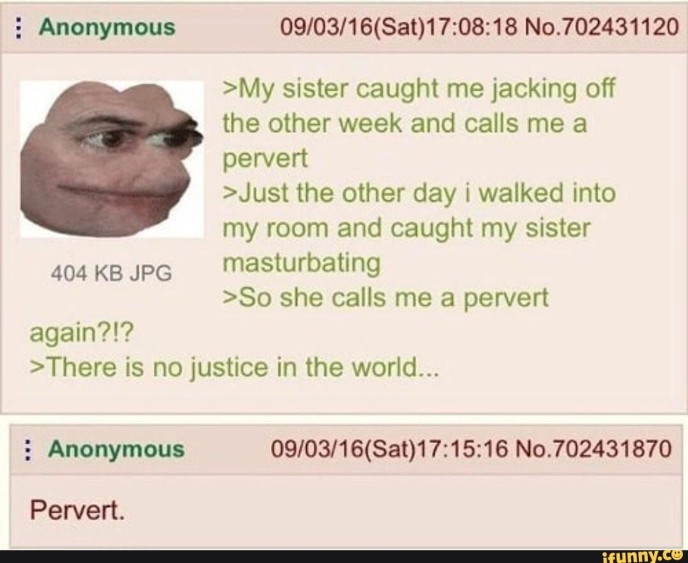Viewport: 688px width, 563px height.
Task: Click the Anonymous name on the reply post
Action: tap(117, 449)
